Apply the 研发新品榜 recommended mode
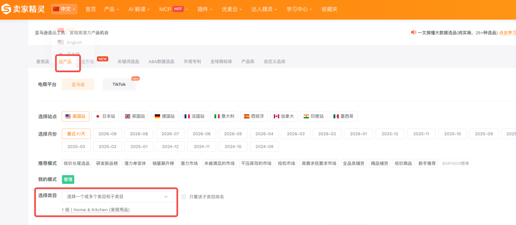The height and width of the screenshot is (225, 516). 107,163
